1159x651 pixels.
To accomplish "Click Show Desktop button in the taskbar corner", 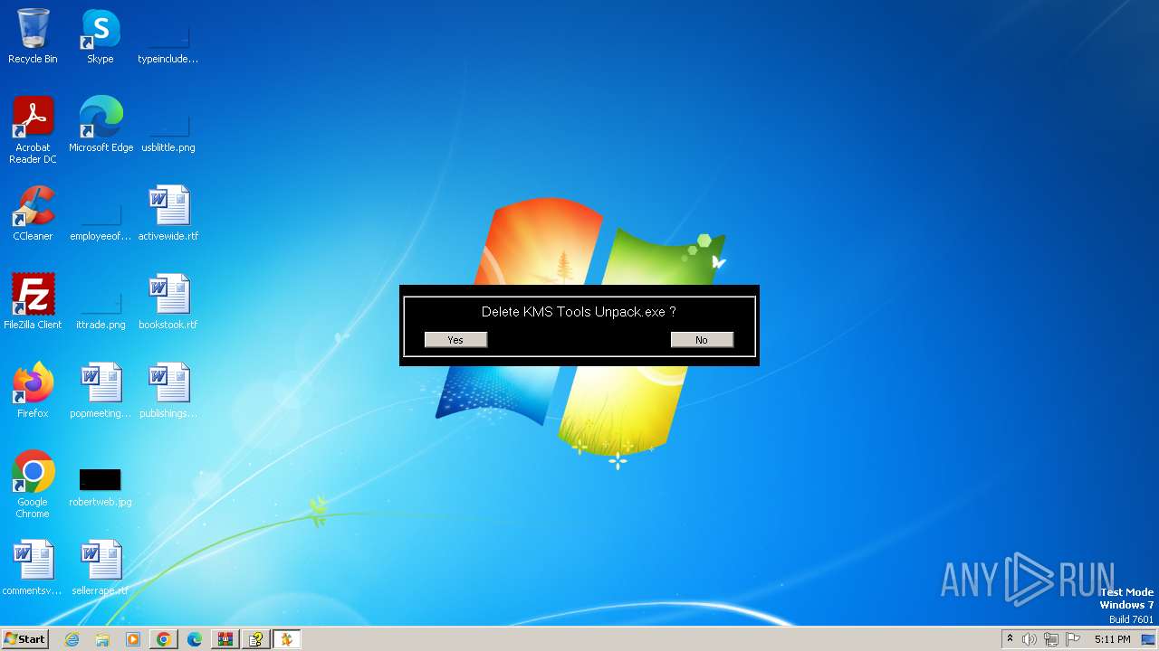I will [1149, 639].
